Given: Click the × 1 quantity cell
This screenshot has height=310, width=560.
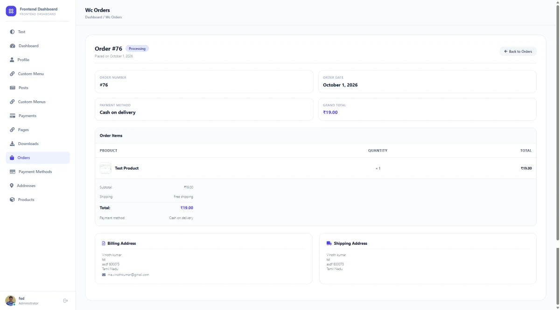Looking at the screenshot, I should [x=378, y=168].
